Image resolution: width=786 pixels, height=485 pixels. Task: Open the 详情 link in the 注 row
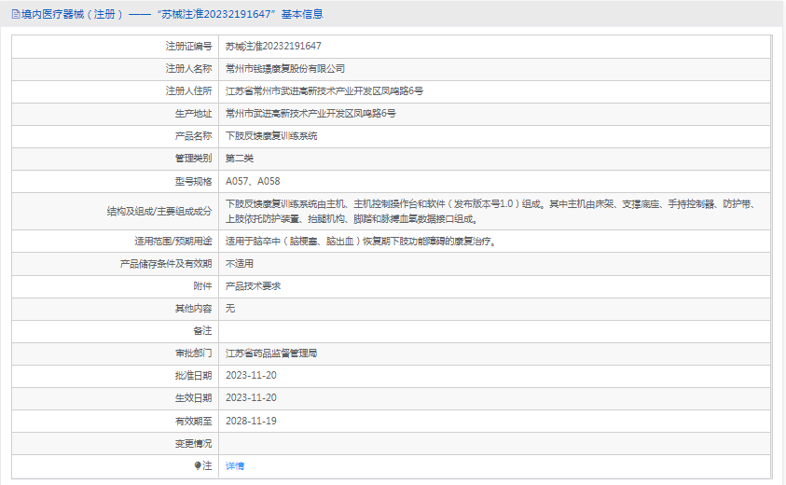235,466
